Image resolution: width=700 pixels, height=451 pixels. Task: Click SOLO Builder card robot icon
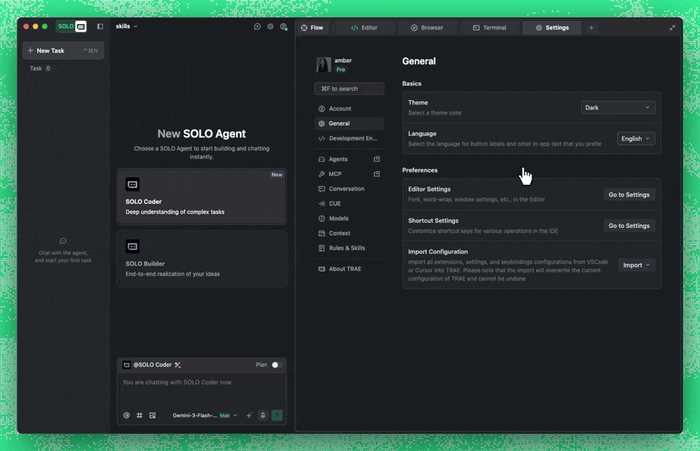[133, 246]
